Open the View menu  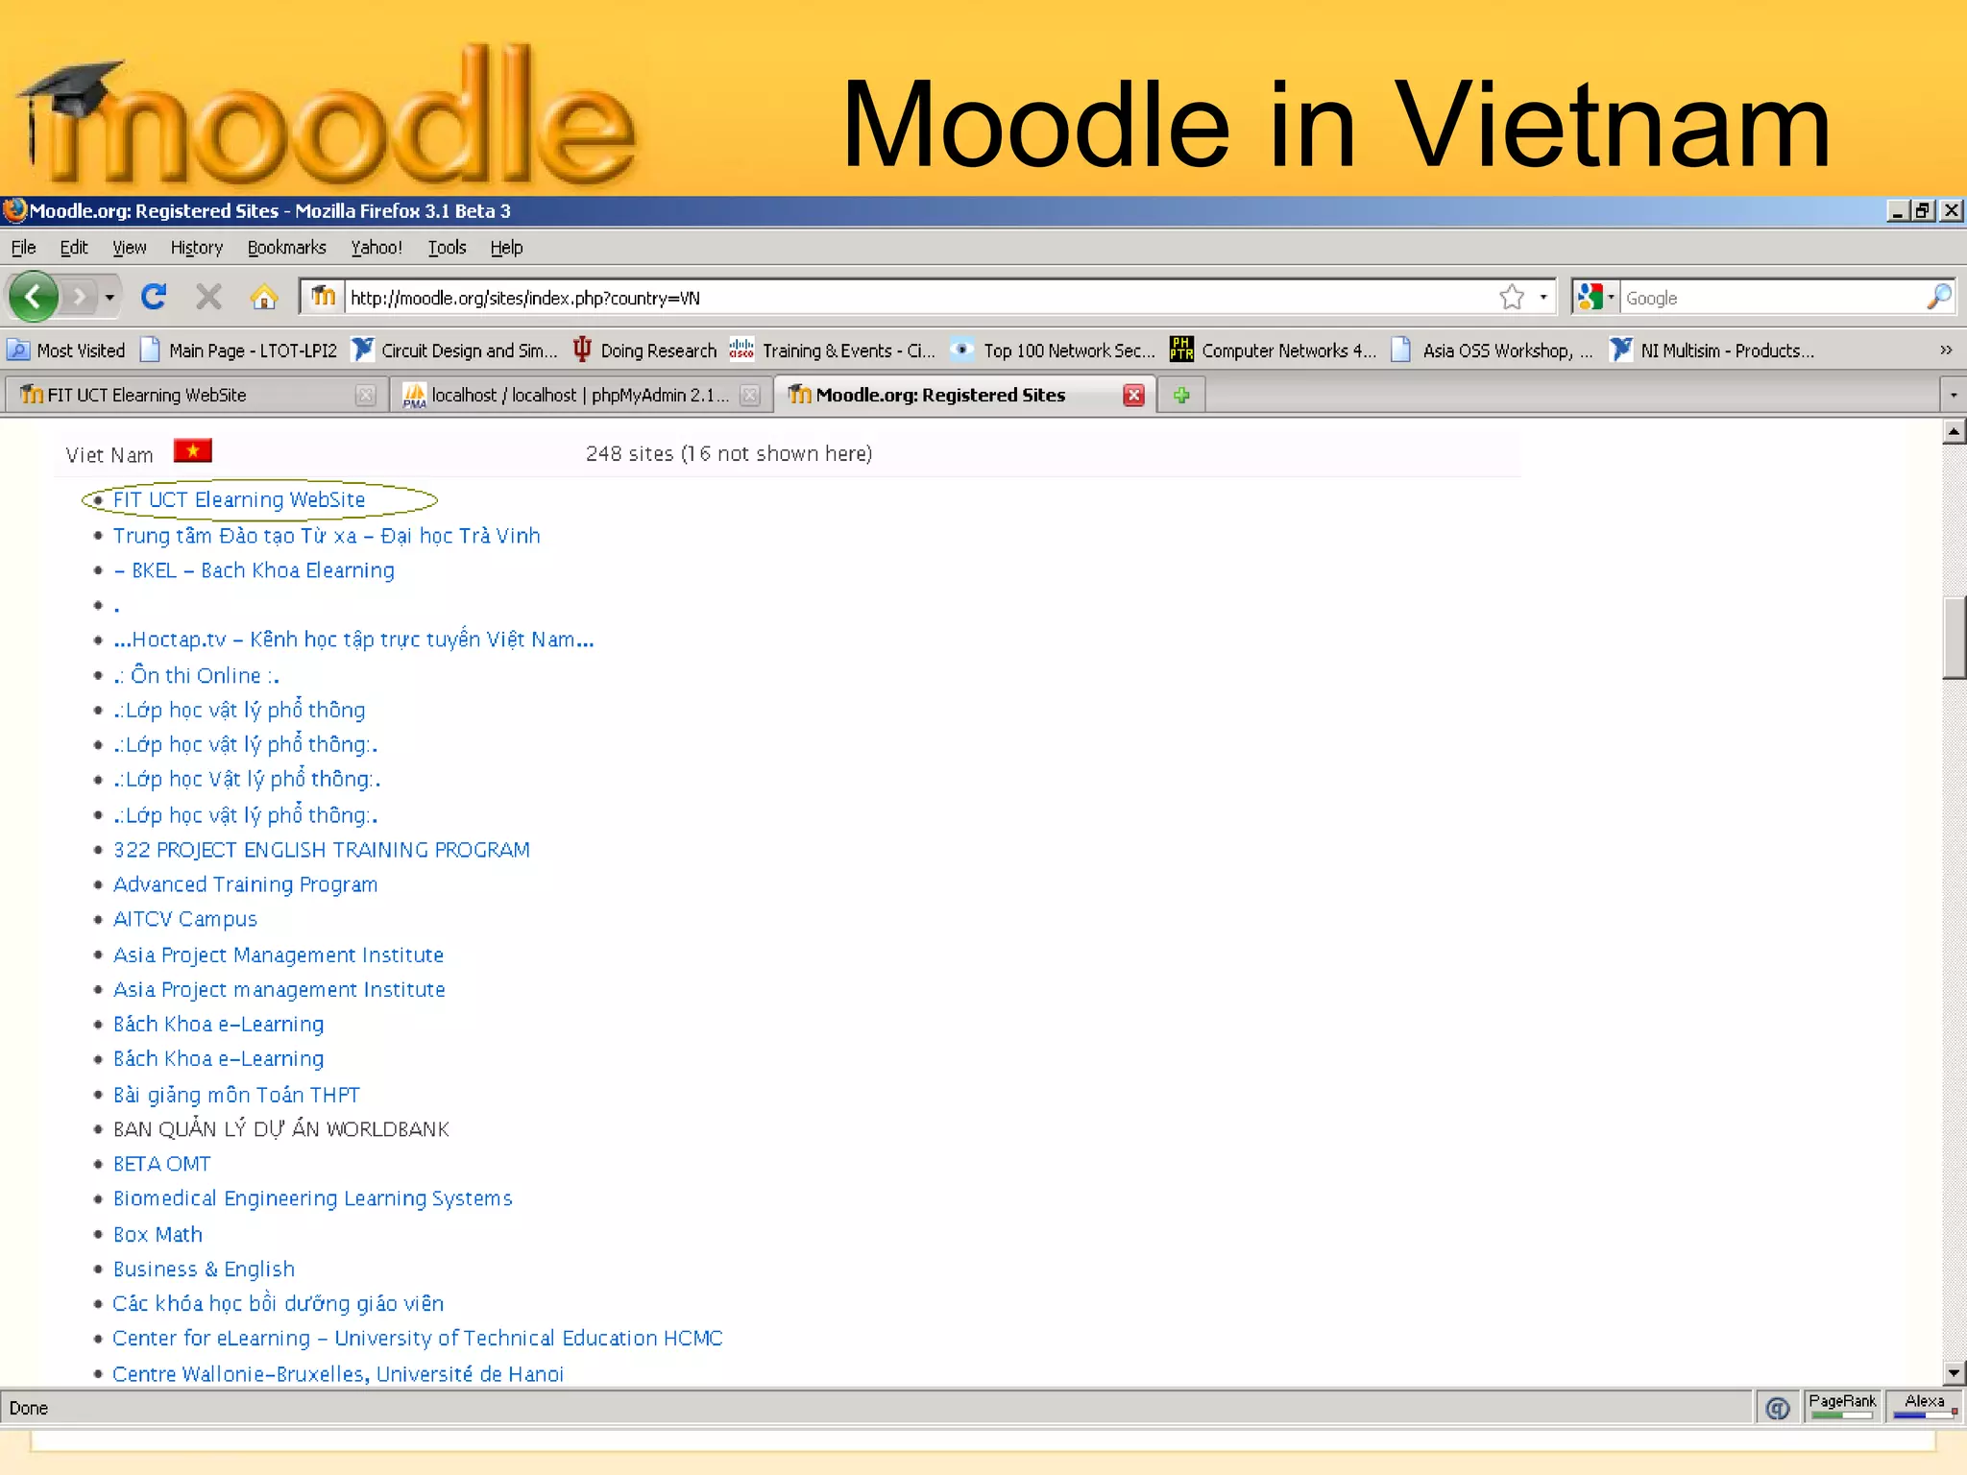(x=130, y=248)
